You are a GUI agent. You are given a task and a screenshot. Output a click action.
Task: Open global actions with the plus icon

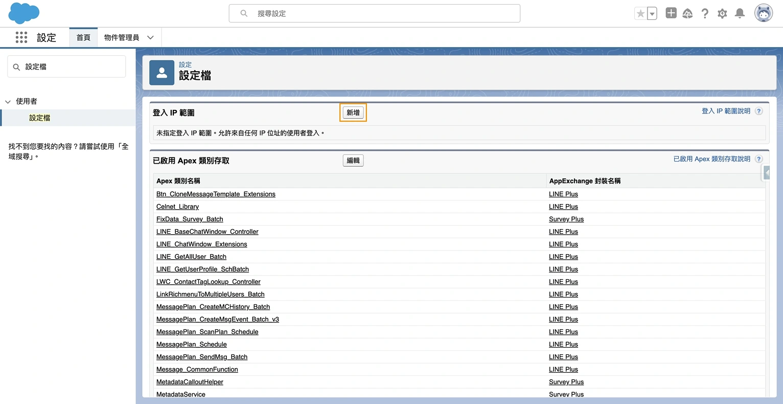671,13
